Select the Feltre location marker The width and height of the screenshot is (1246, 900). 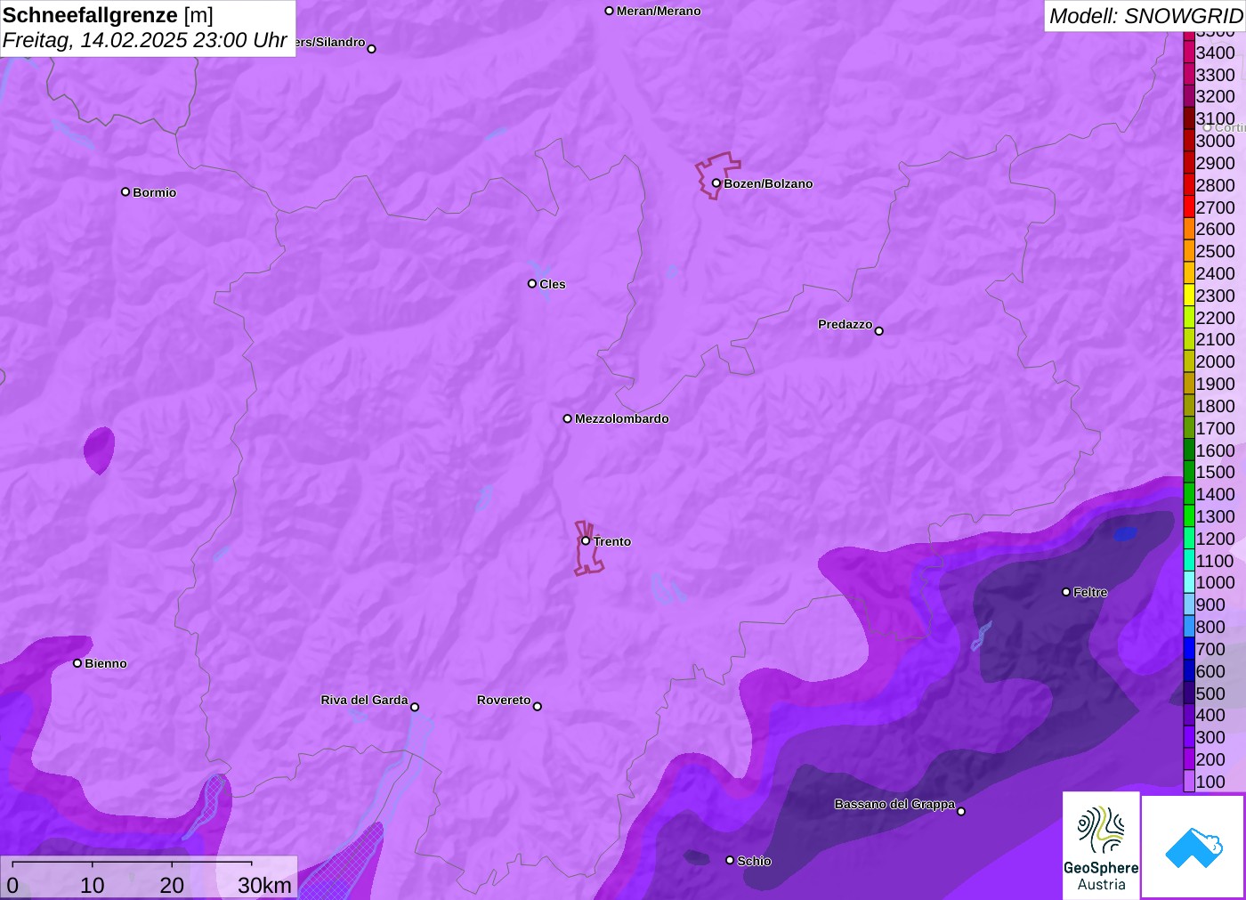click(x=1066, y=592)
